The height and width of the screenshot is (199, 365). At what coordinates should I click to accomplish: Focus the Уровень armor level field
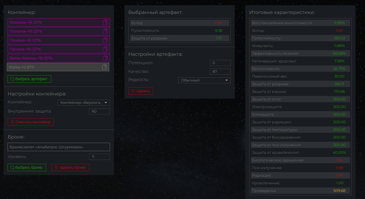coord(99,157)
